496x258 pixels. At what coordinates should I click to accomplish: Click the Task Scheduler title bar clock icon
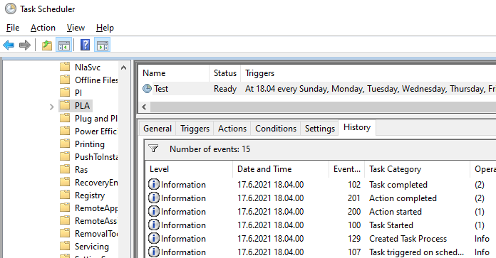click(x=11, y=9)
